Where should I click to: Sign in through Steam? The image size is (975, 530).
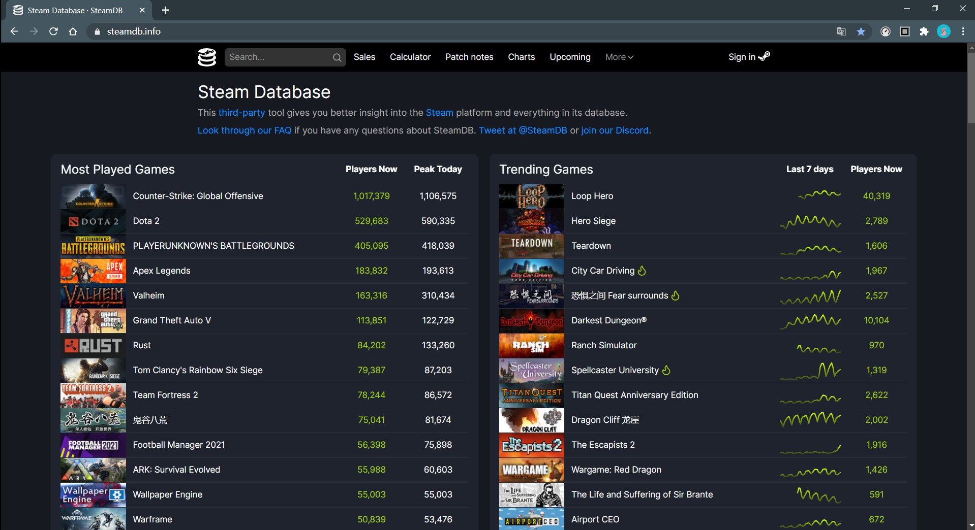749,57
